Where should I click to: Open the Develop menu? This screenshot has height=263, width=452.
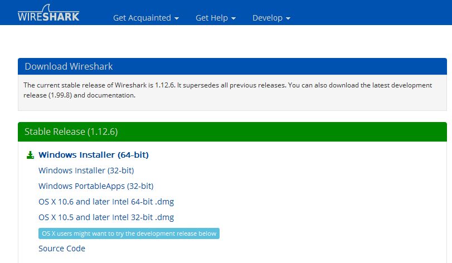[267, 18]
